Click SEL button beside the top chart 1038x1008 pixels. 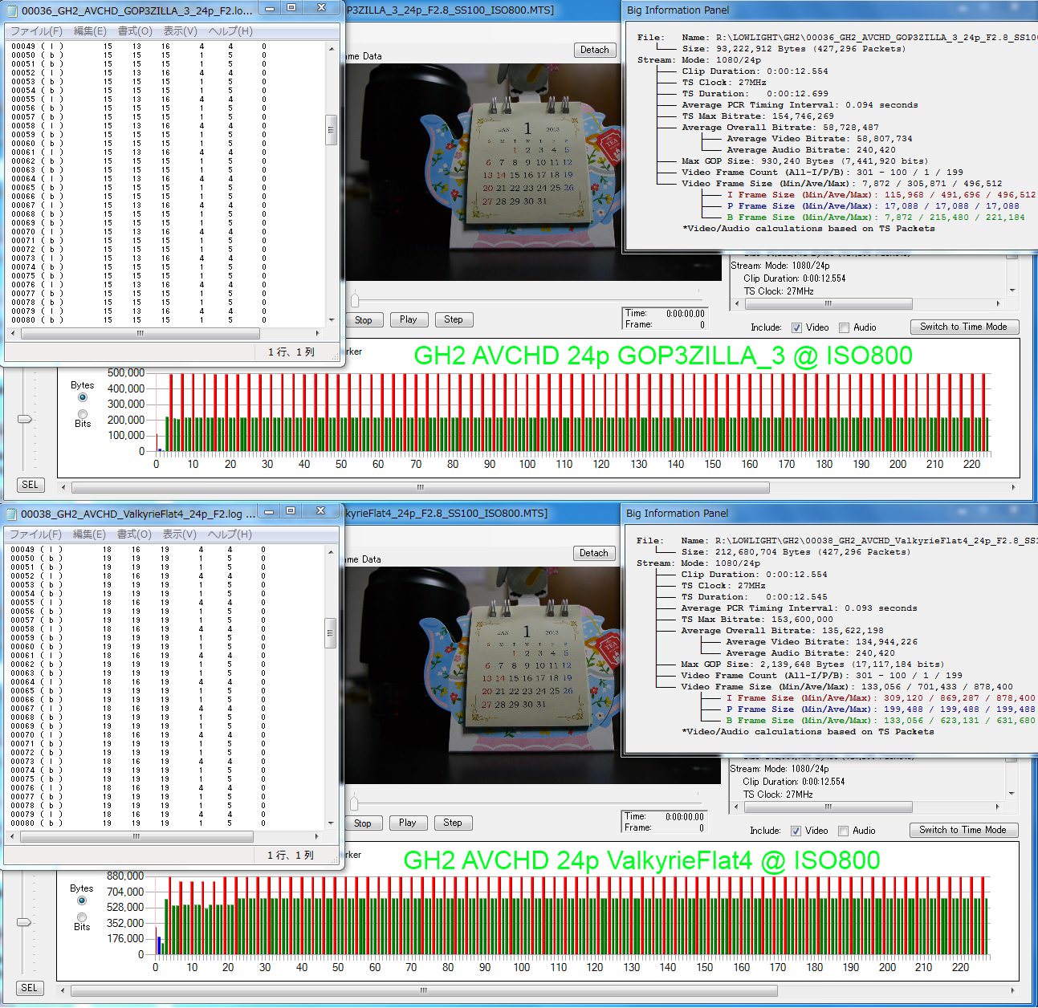point(30,485)
